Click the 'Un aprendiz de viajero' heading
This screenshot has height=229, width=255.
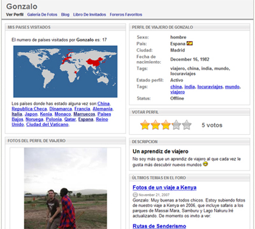[161, 151]
